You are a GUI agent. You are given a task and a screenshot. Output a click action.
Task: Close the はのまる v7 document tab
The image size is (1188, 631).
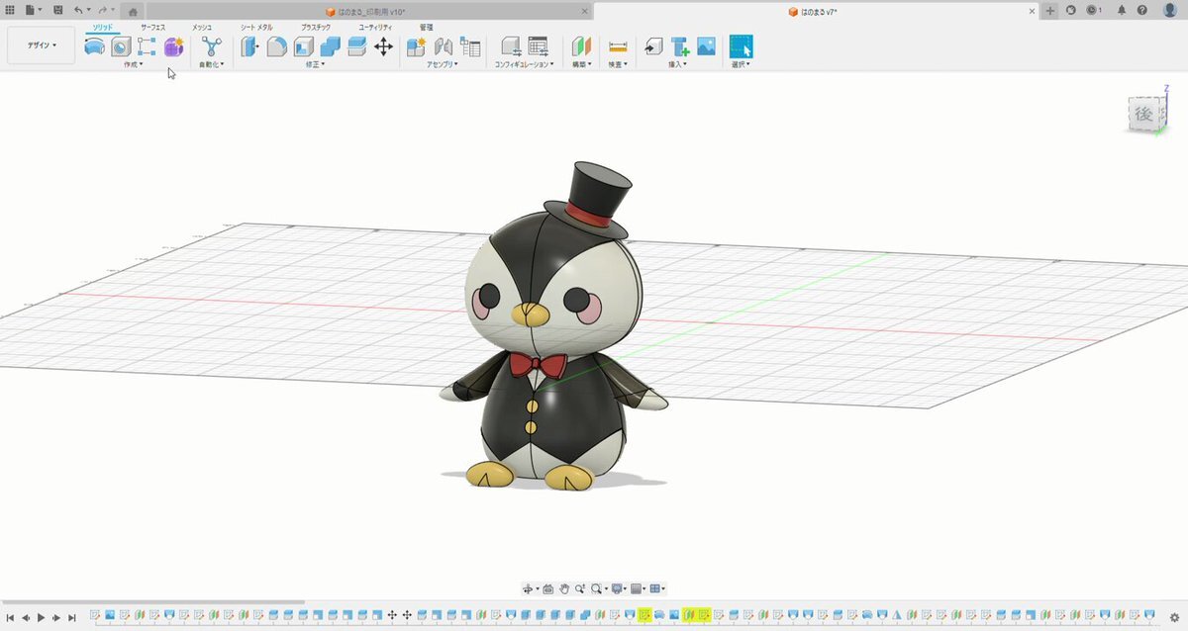[x=1033, y=11]
